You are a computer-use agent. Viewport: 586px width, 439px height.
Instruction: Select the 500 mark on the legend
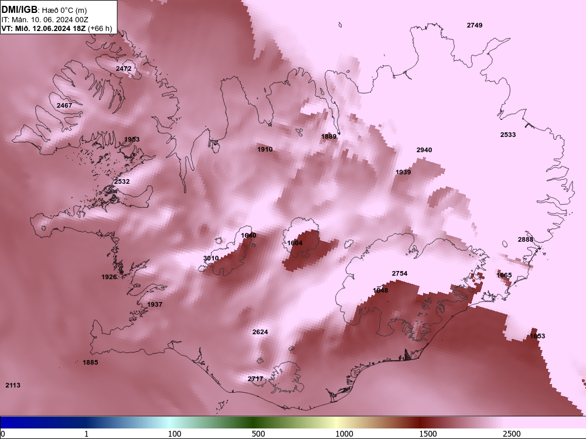pyautogui.click(x=258, y=434)
